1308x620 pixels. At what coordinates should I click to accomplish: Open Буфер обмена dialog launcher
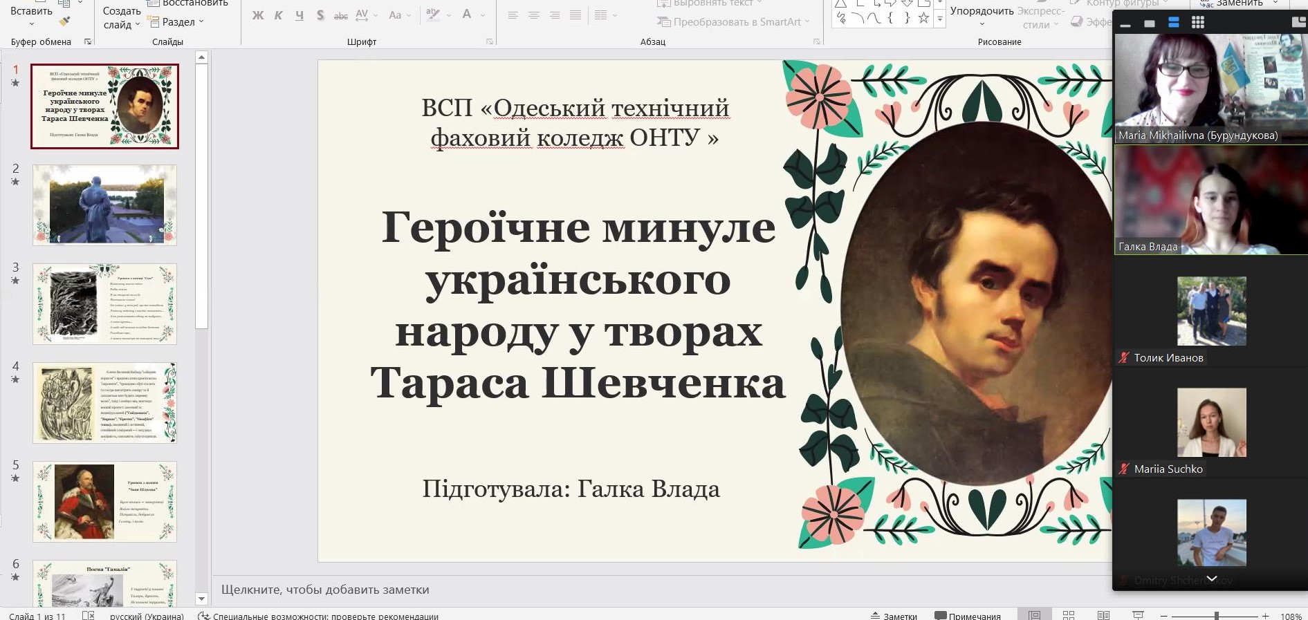88,41
